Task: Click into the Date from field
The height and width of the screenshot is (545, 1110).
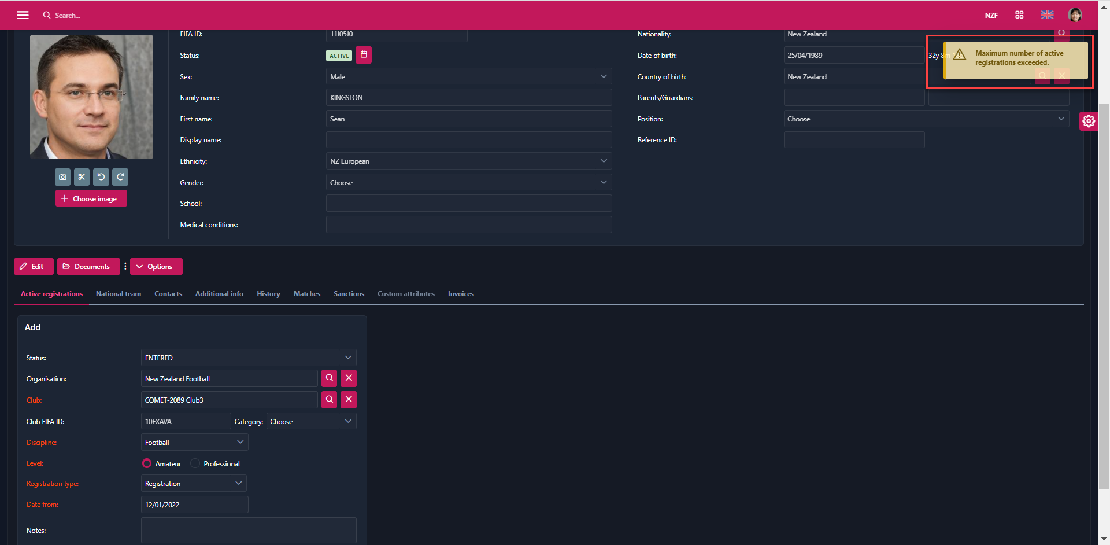Action: (x=194, y=505)
